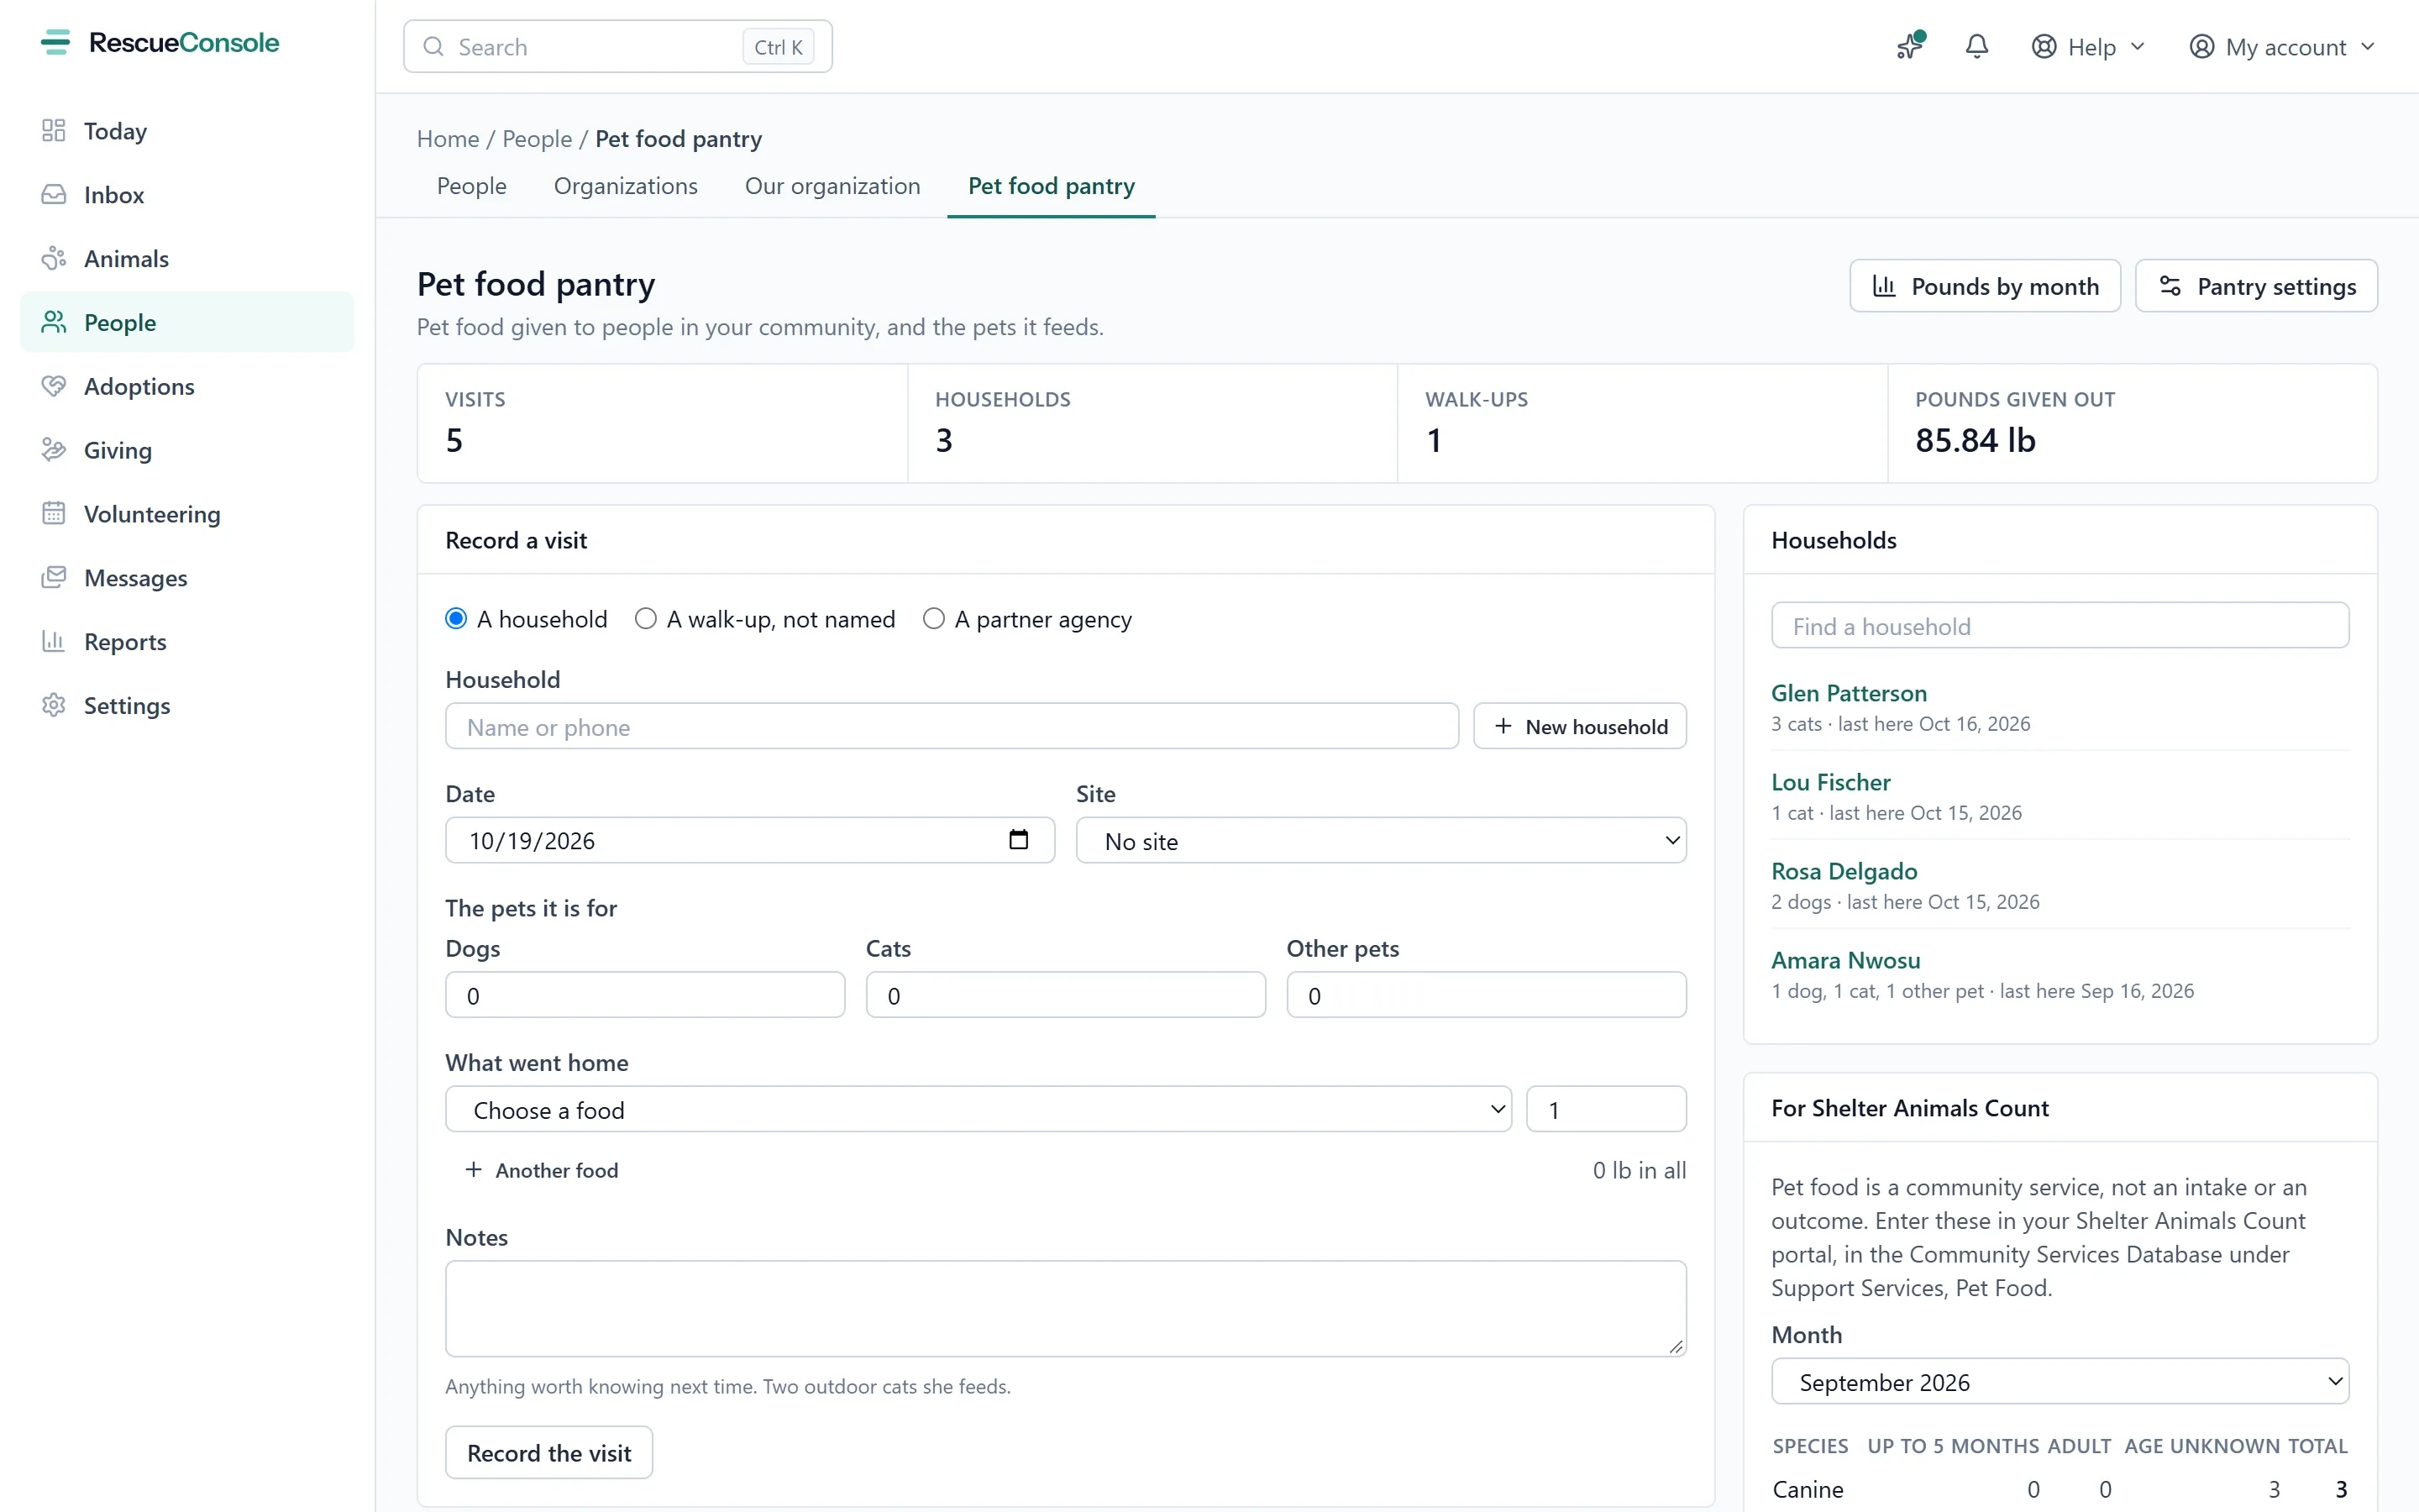
Task: Click the People sidebar icon
Action: tap(54, 322)
